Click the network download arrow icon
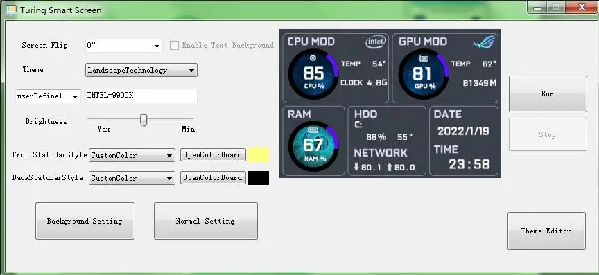599x275 pixels. coord(356,167)
